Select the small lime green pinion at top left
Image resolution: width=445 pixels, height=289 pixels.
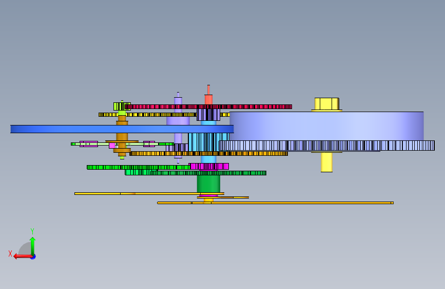[122, 106]
